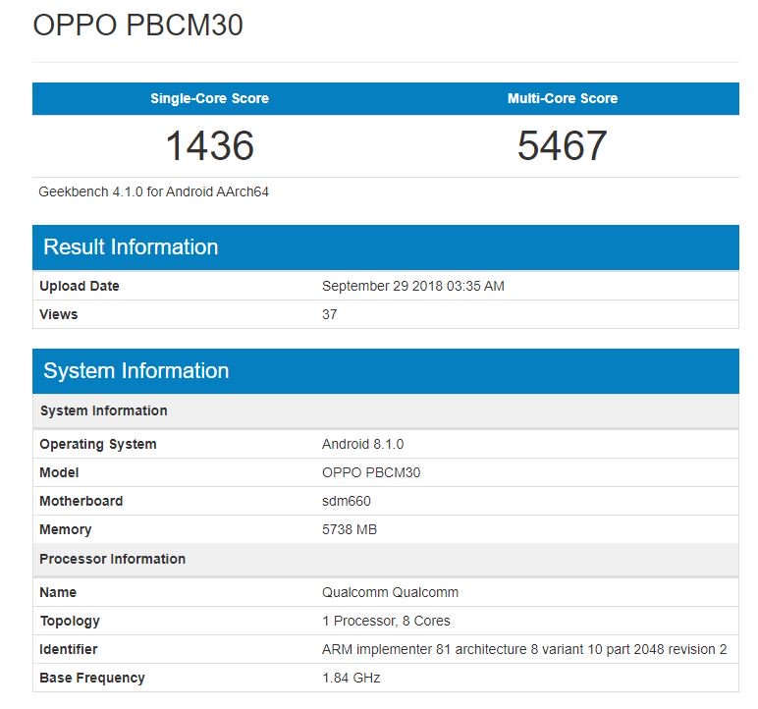
Task: Click the blue System Information section header
Action: point(136,370)
